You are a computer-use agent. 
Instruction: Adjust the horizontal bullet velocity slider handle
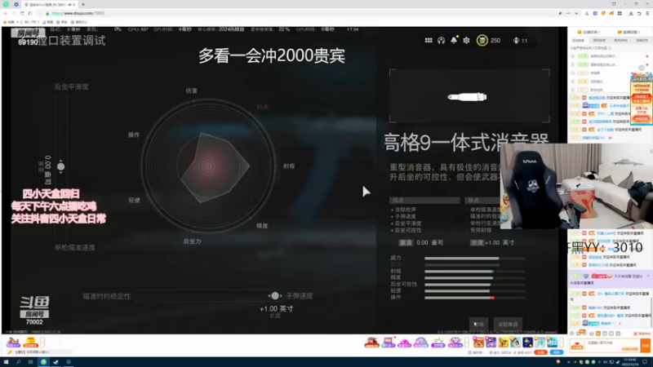[275, 296]
